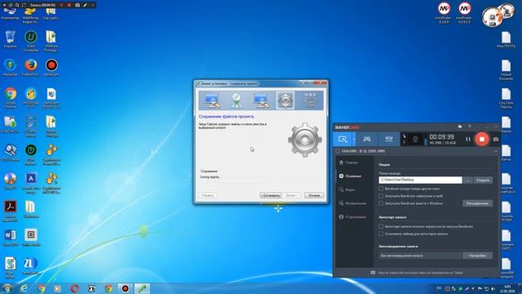
Task: Open IObit Uninstaller desktop shortcut
Action: coord(31,41)
